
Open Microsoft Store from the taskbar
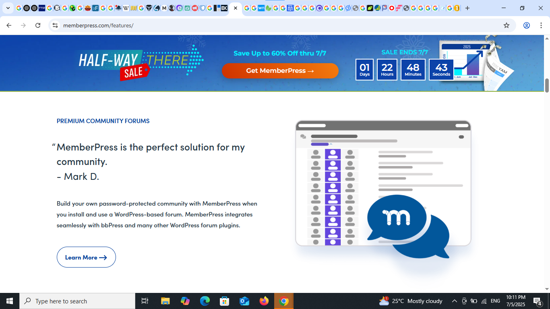pos(225,301)
